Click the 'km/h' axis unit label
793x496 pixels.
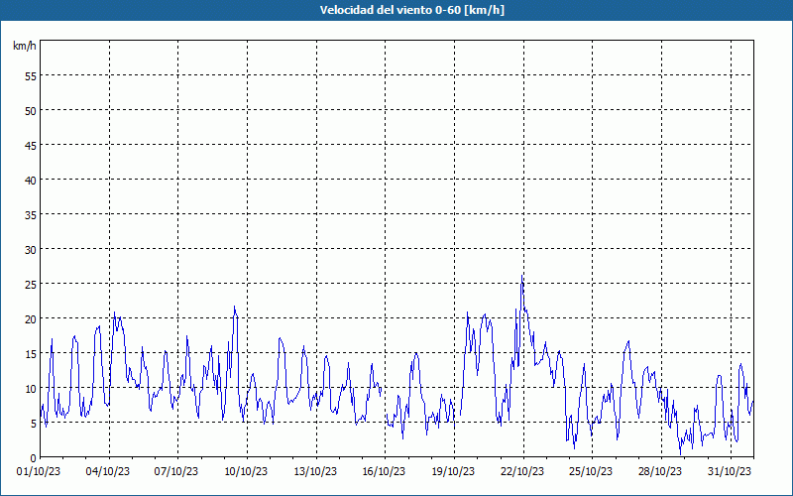tap(24, 46)
